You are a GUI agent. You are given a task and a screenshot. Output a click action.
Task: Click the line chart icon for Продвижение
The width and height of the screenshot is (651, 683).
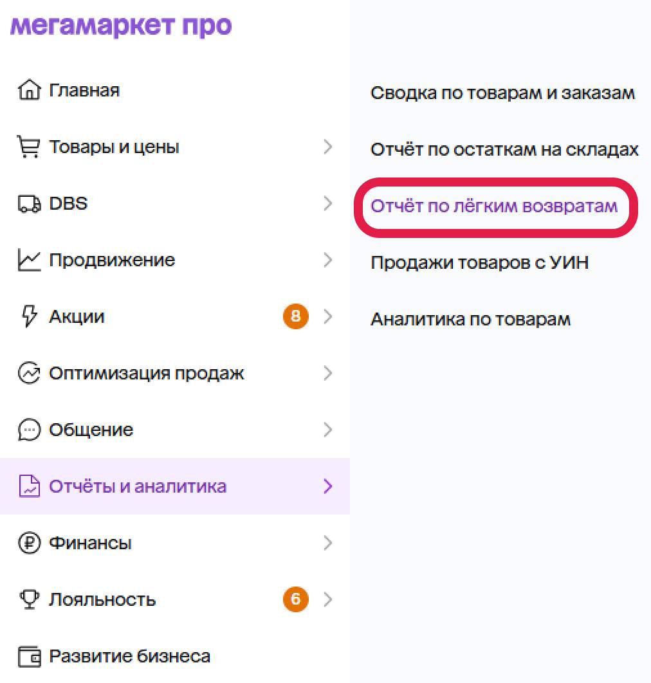click(29, 260)
